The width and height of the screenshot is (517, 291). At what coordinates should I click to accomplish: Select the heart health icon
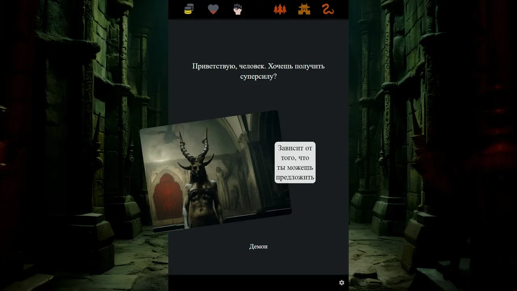click(x=213, y=9)
